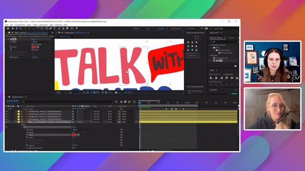Screen dimensions: 305x171
Task: Hide layer 11 with its eye icon
Action: tap(6, 119)
